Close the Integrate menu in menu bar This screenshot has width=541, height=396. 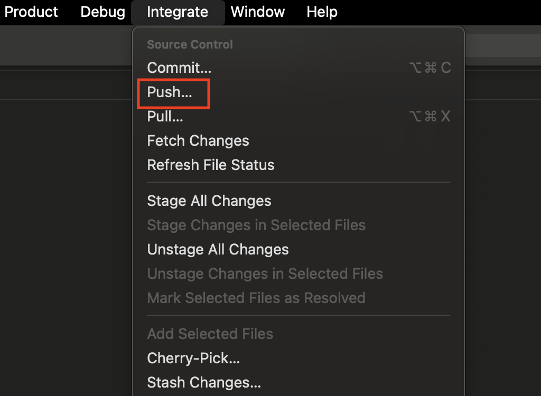[x=178, y=12]
